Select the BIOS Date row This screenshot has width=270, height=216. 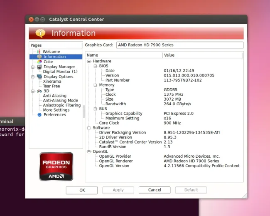coord(164,71)
